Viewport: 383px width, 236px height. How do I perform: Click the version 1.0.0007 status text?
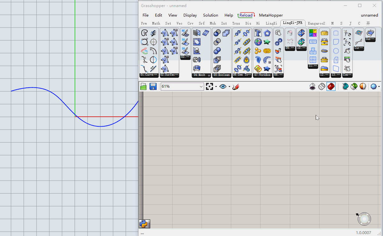point(364,233)
